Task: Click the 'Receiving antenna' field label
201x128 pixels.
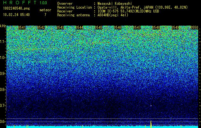Action: click(x=73, y=15)
